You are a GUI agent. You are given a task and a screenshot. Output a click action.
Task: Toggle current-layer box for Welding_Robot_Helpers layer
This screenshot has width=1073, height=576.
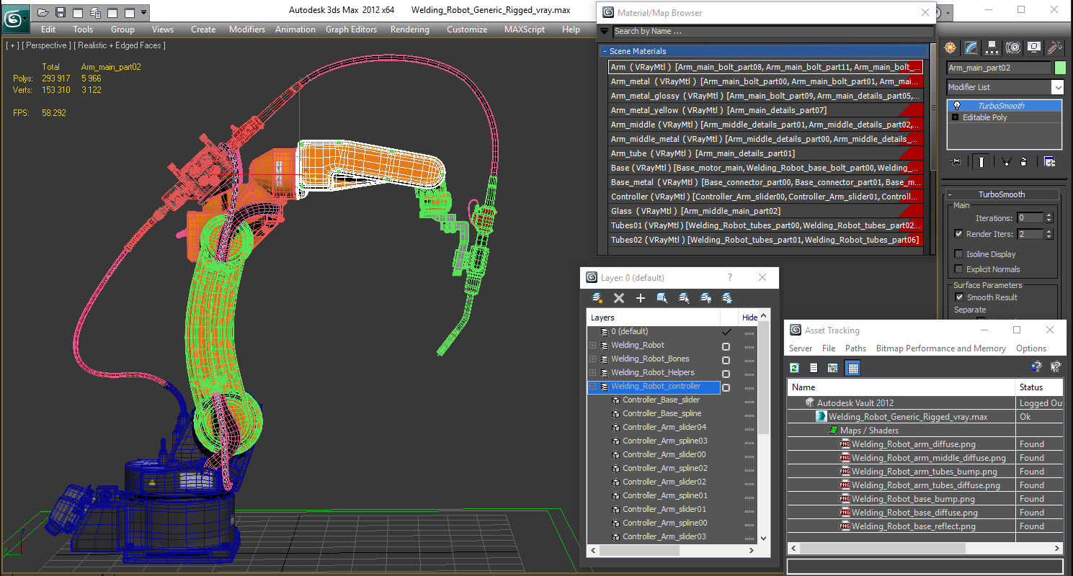pos(726,374)
